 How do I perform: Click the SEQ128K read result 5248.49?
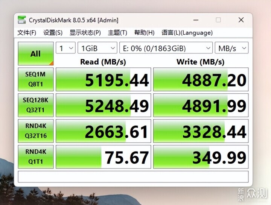104,105
